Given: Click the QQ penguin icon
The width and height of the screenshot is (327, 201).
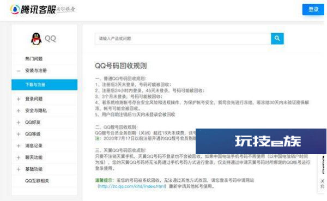Looking at the screenshot, I should [37, 39].
